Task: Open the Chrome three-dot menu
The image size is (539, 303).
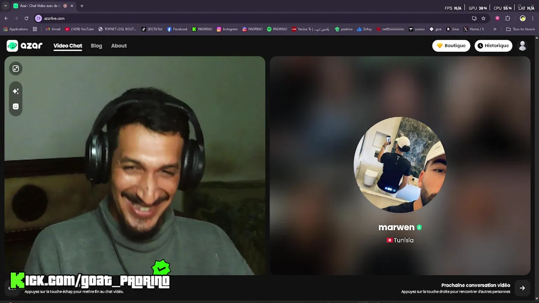Action: [533, 18]
